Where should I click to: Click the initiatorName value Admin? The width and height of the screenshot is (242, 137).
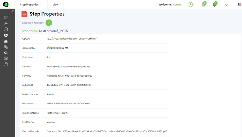(50, 94)
